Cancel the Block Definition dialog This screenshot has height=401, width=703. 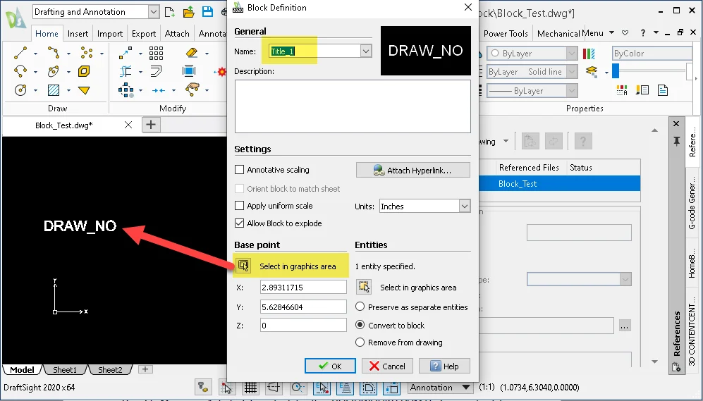pyautogui.click(x=387, y=366)
